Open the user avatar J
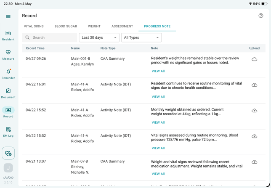 pos(8,168)
